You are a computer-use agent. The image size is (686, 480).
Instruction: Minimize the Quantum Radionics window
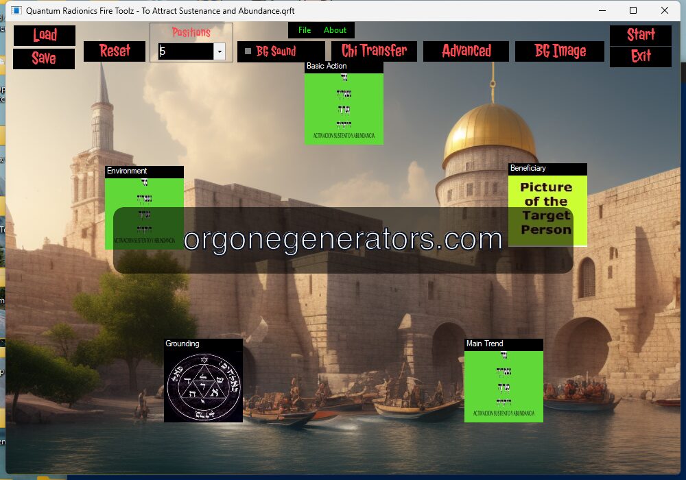pos(602,10)
